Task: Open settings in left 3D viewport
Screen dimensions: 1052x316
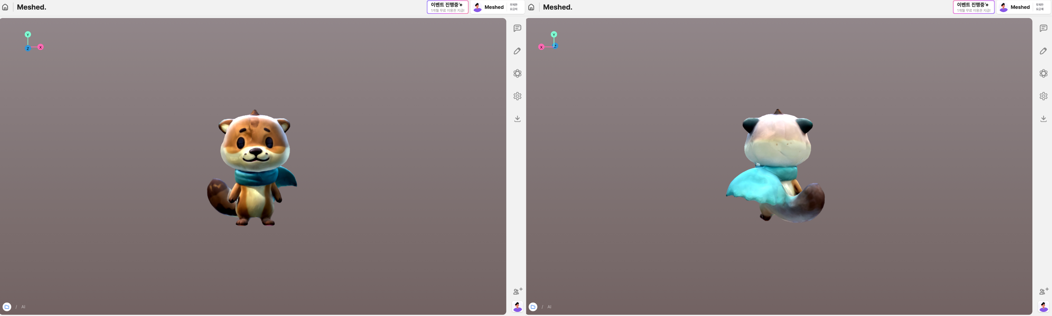Action: tap(517, 96)
